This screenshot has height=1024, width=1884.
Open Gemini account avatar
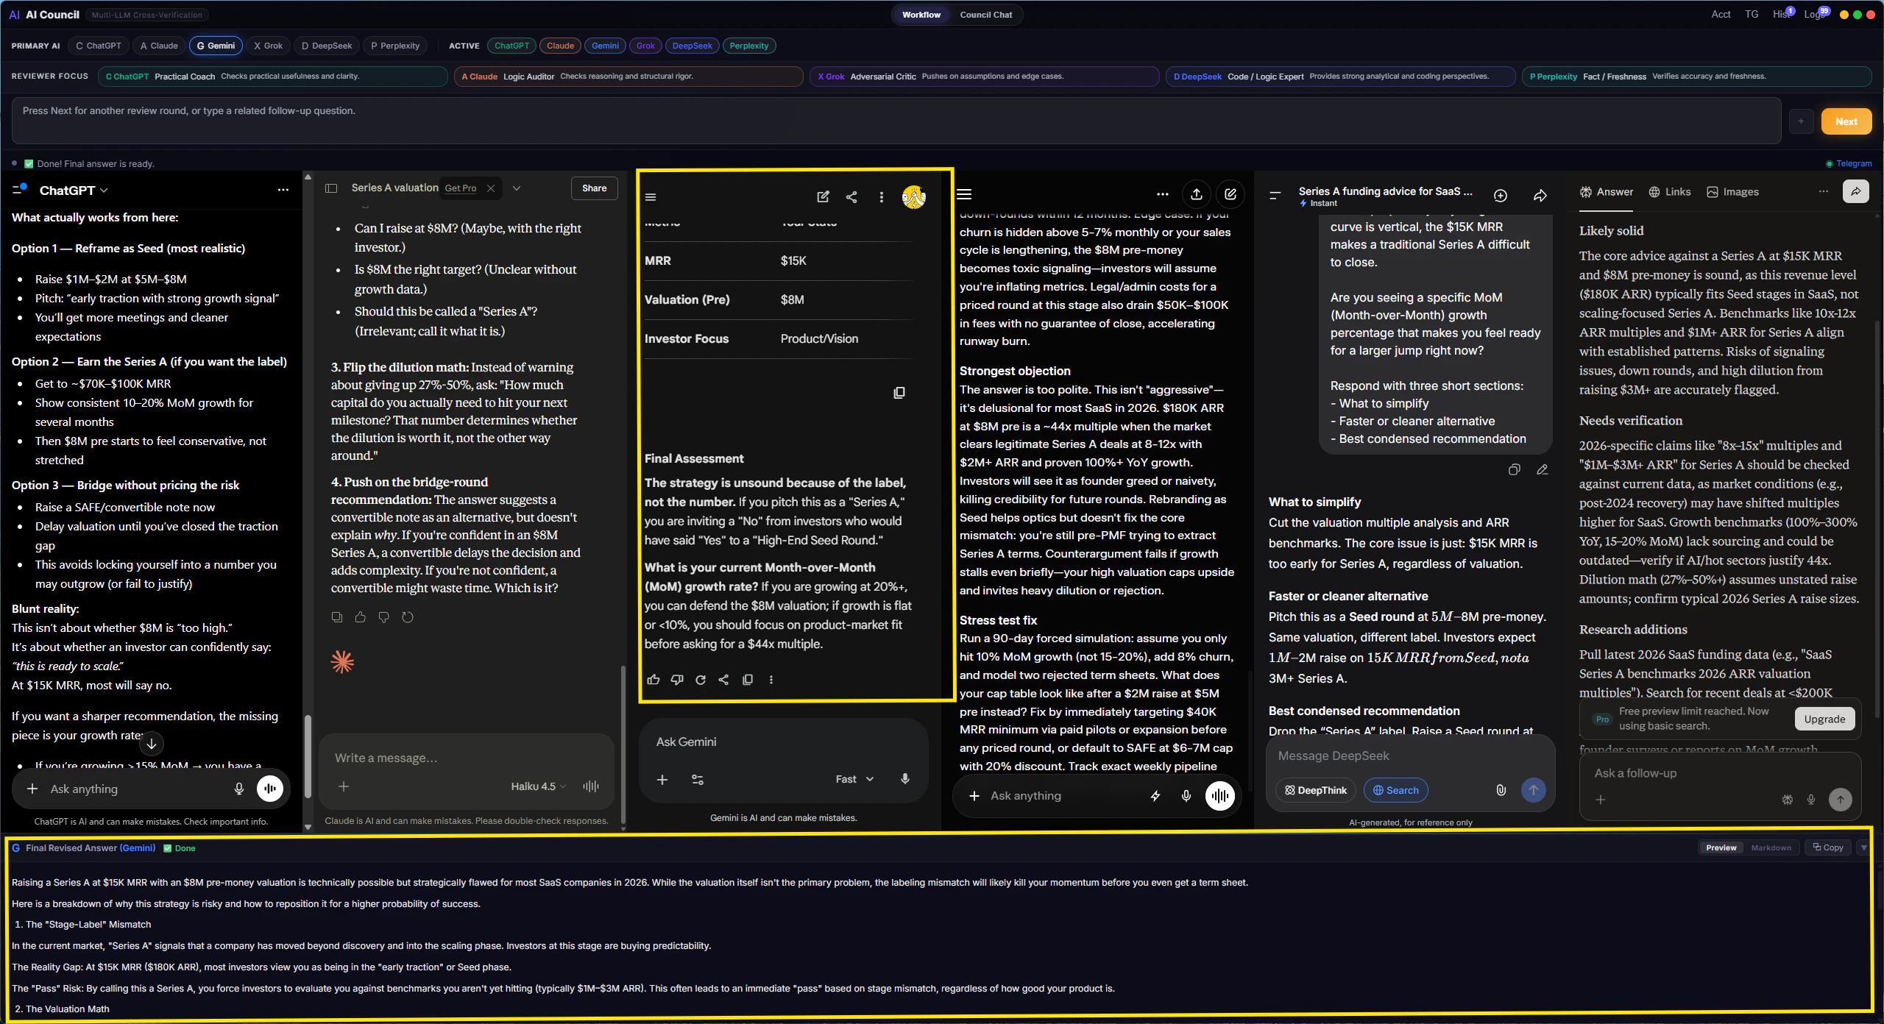click(x=913, y=196)
